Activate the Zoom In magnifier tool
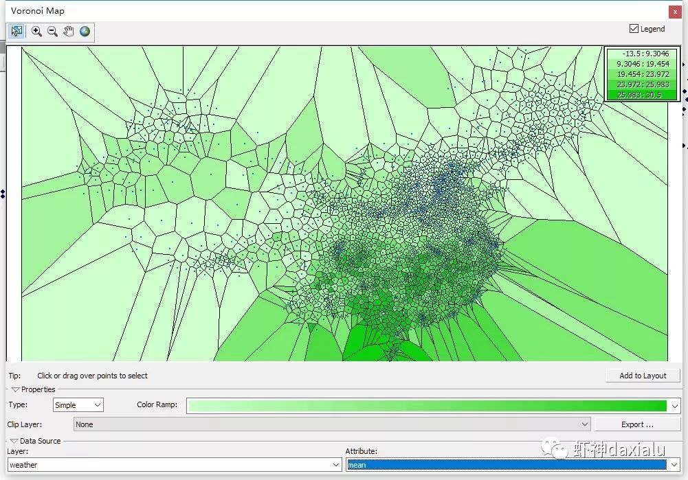 [36, 31]
